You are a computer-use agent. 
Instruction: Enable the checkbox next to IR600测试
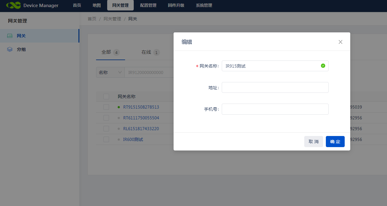coord(106,139)
